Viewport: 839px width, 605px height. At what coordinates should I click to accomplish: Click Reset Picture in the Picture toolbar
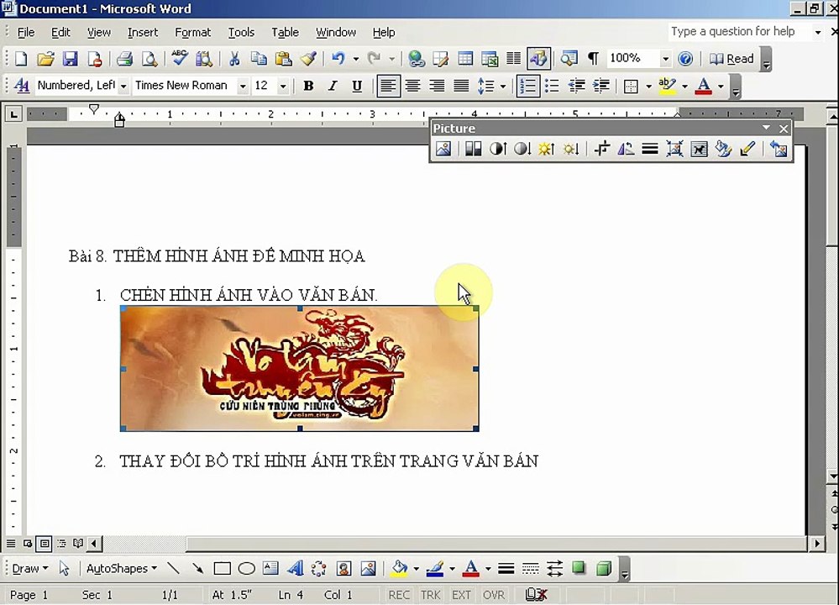point(779,149)
